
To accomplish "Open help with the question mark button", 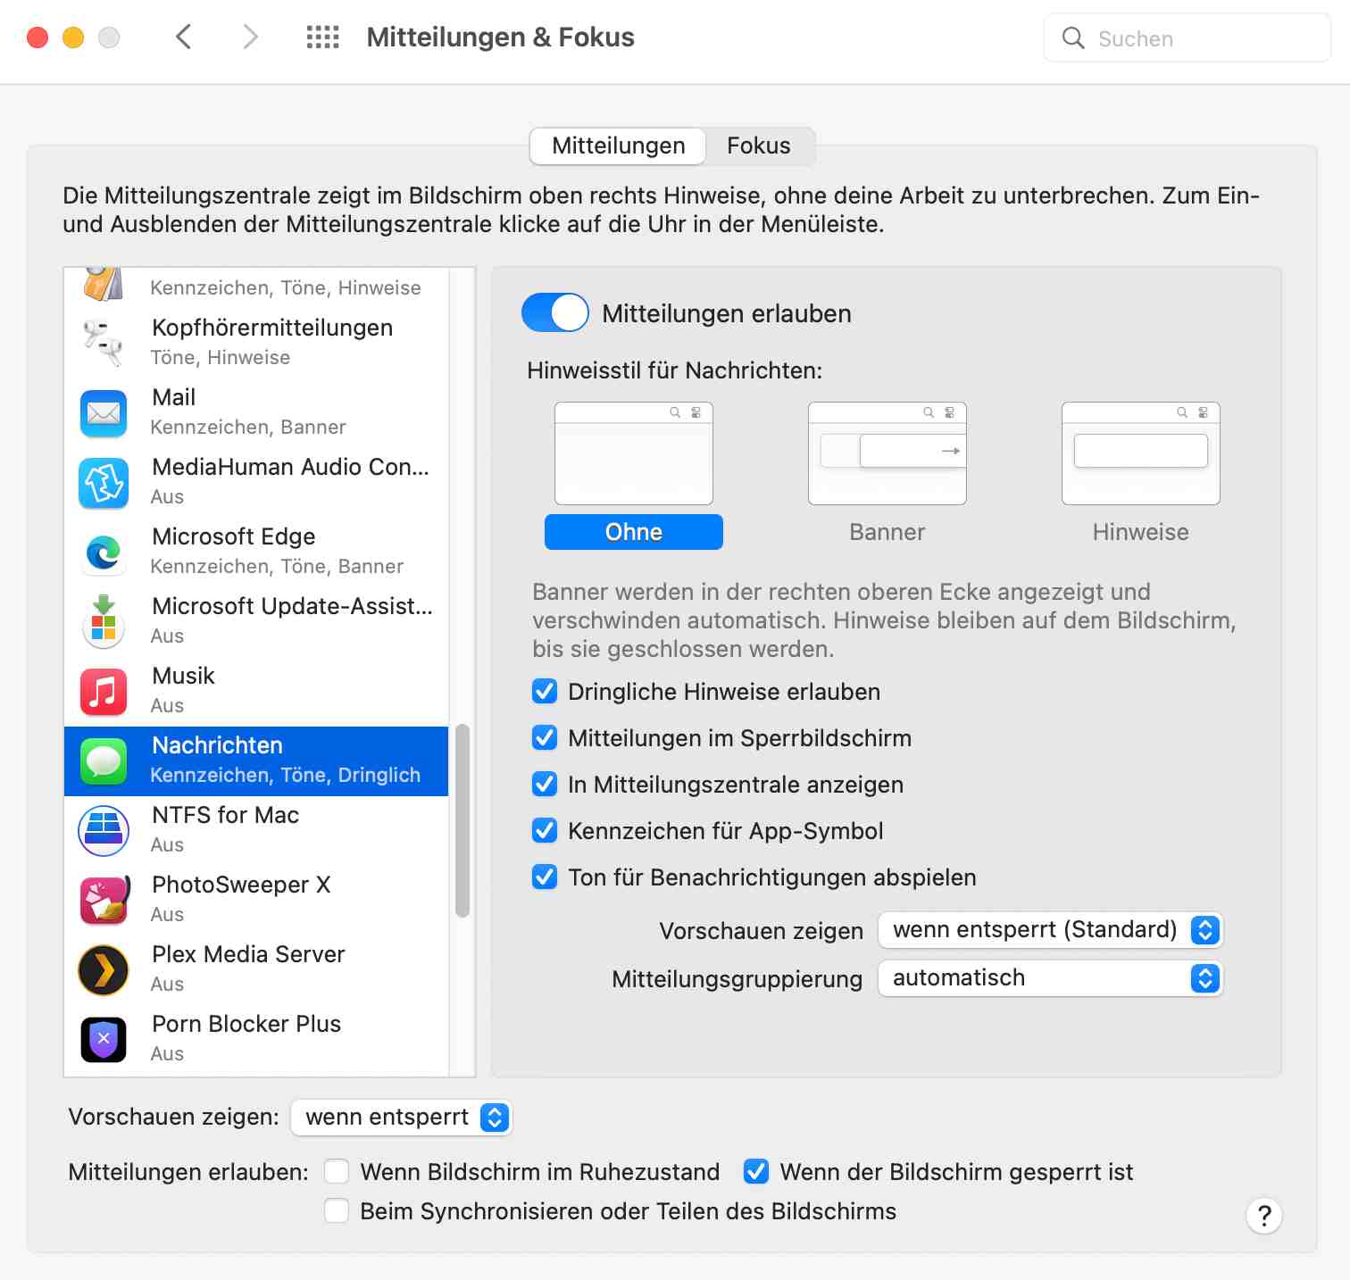I will click(x=1264, y=1215).
